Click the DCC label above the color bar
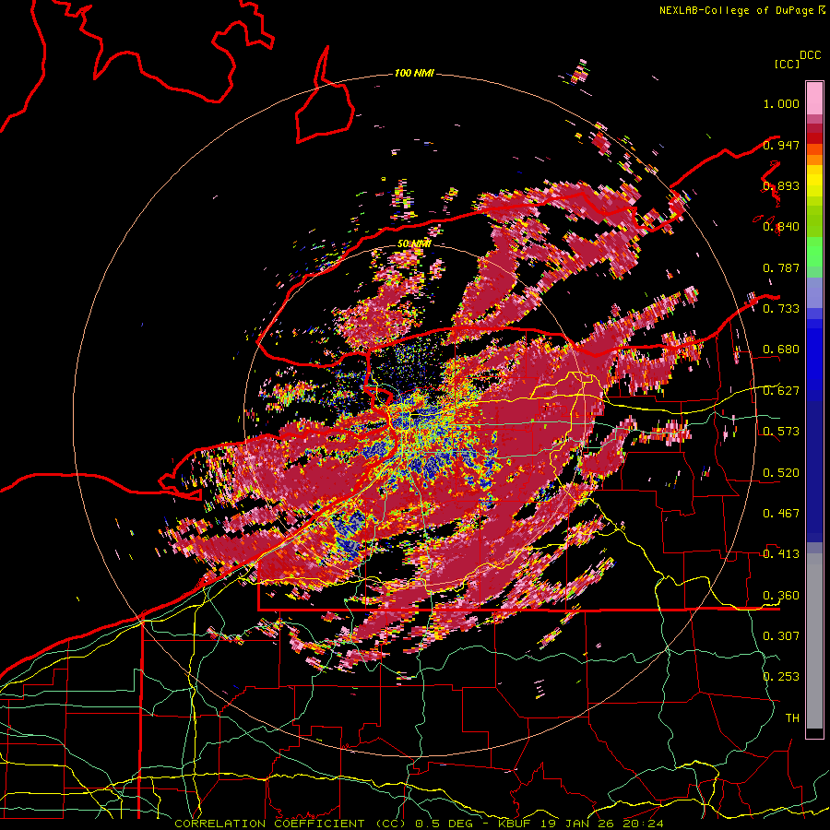This screenshot has height=830, width=830. tap(811, 55)
